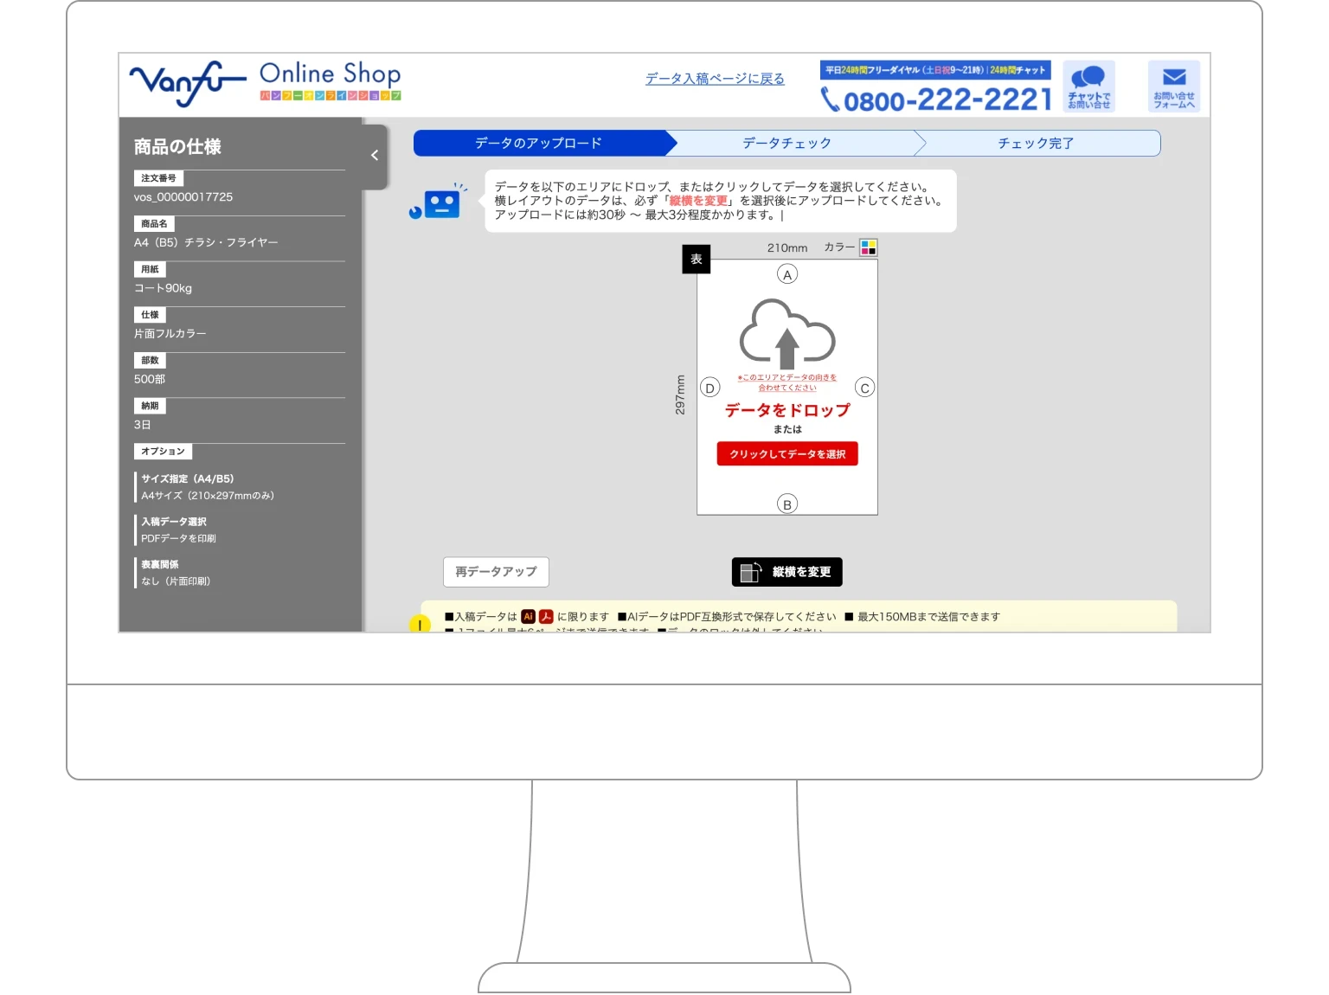This screenshot has height=995, width=1329.
Task: Click the 表裏関係 option heading
Action: point(160,564)
